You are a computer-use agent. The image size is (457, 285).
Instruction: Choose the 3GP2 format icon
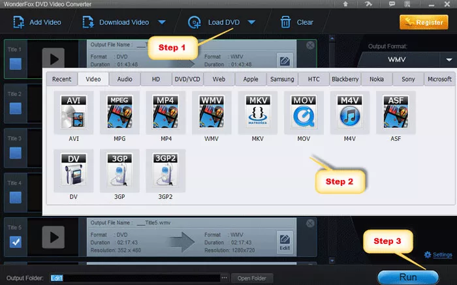166,170
